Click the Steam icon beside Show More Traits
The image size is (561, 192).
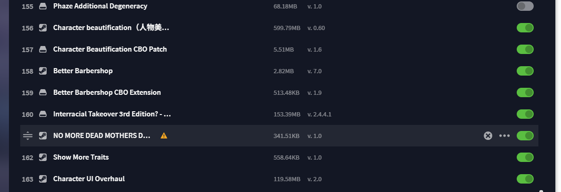coord(43,157)
